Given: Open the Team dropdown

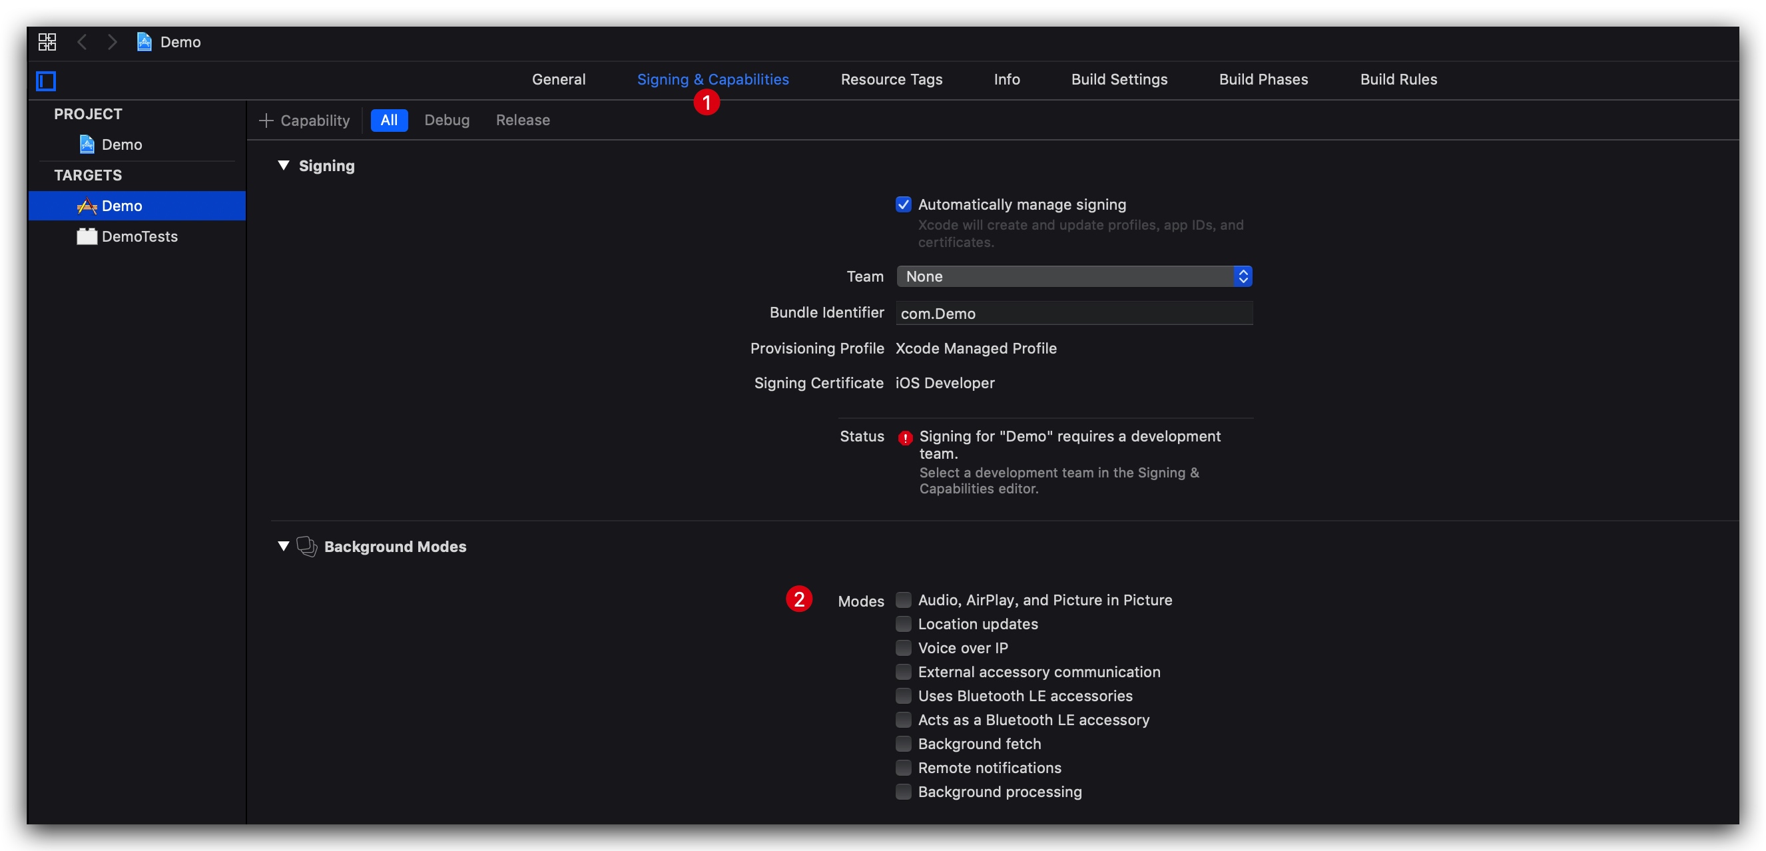Looking at the screenshot, I should tap(1073, 276).
